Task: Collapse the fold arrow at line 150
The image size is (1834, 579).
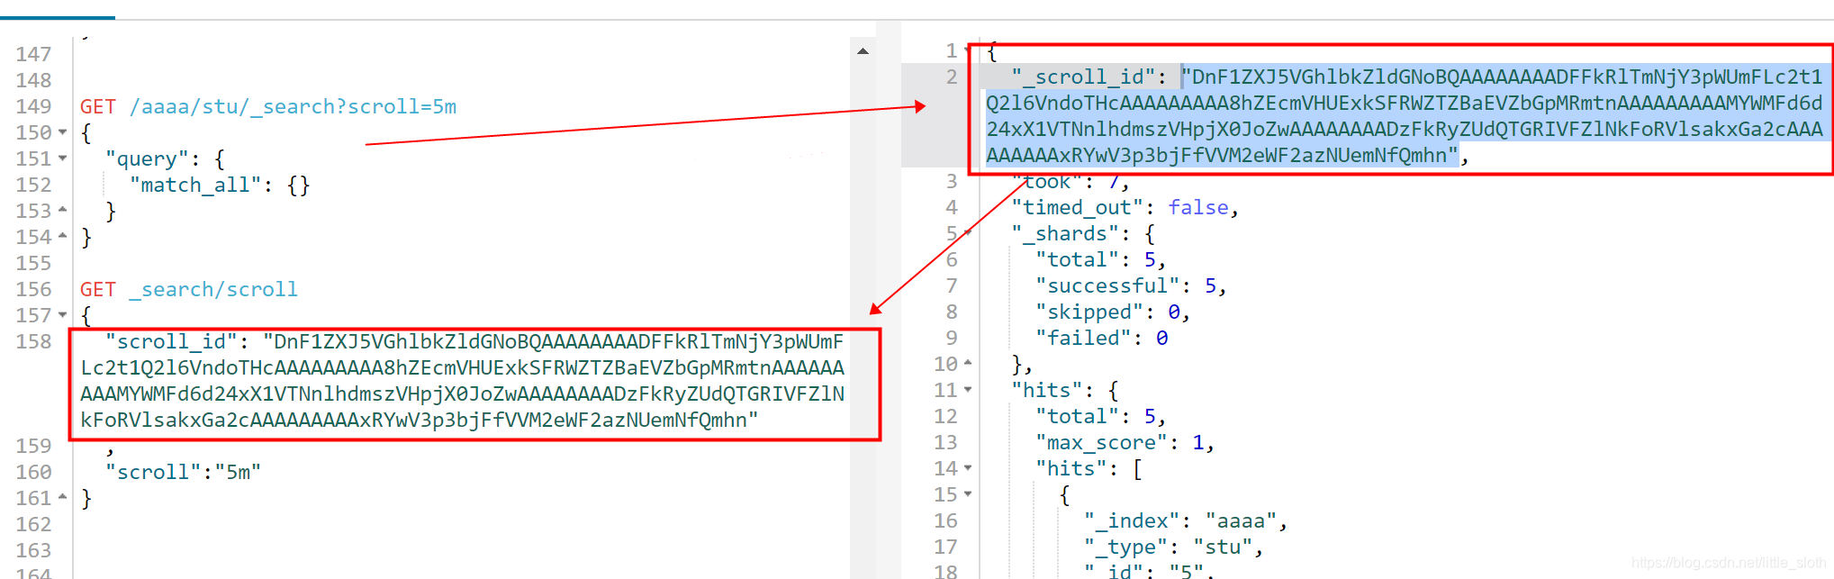Action: pyautogui.click(x=62, y=132)
